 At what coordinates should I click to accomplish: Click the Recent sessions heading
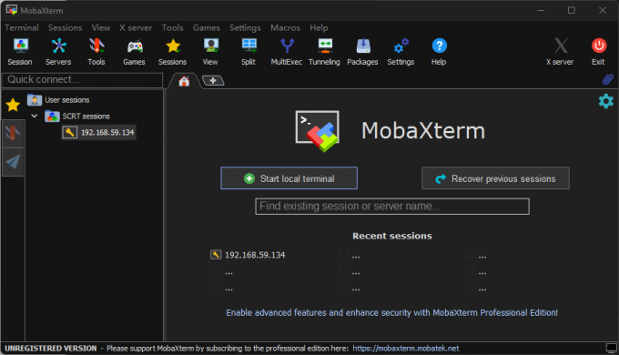392,236
